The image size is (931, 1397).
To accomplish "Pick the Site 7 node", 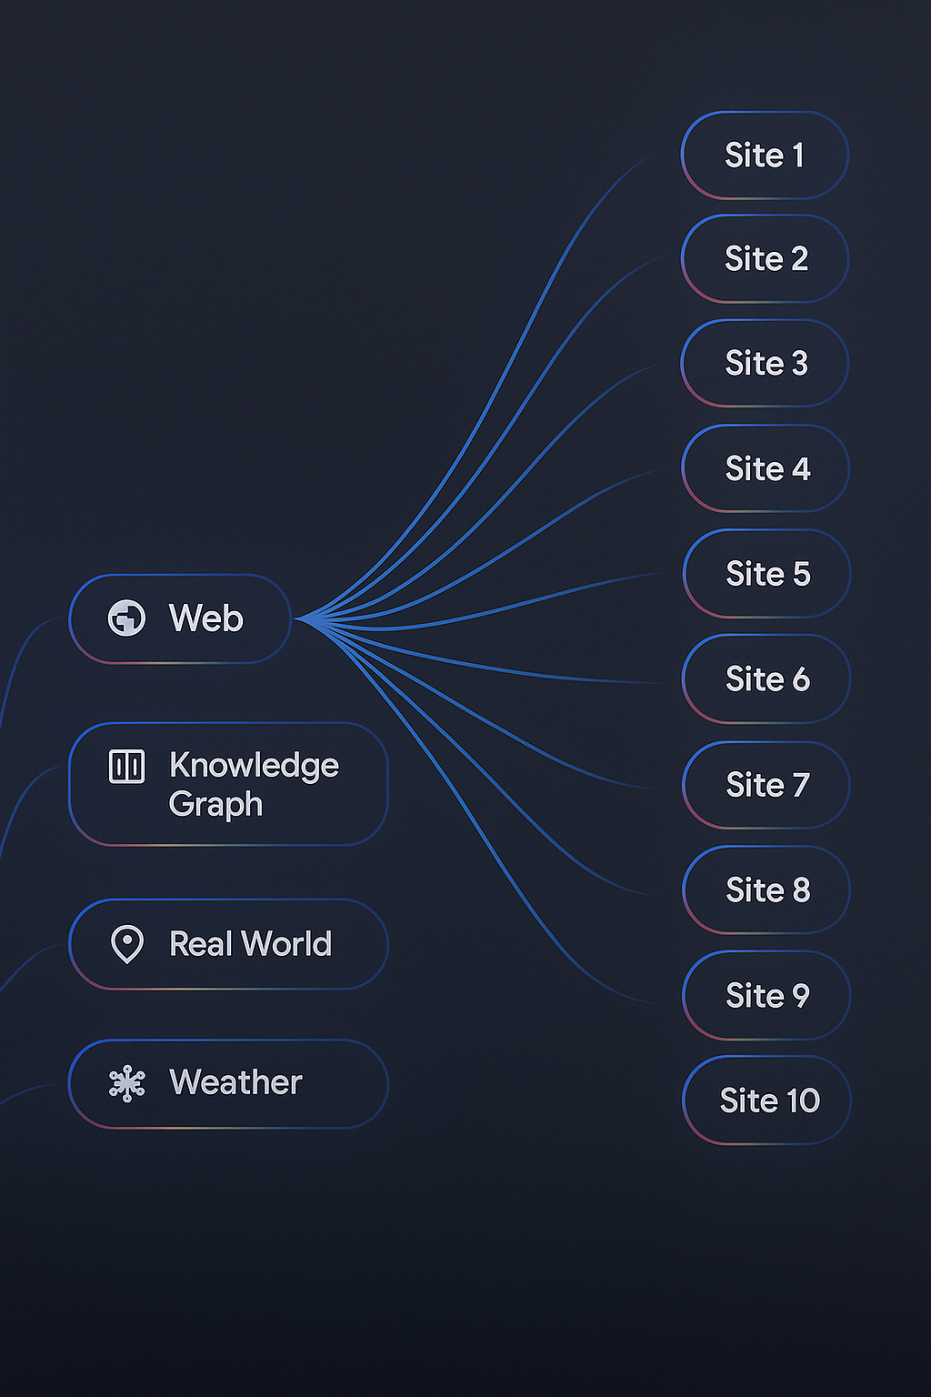I will pos(766,785).
